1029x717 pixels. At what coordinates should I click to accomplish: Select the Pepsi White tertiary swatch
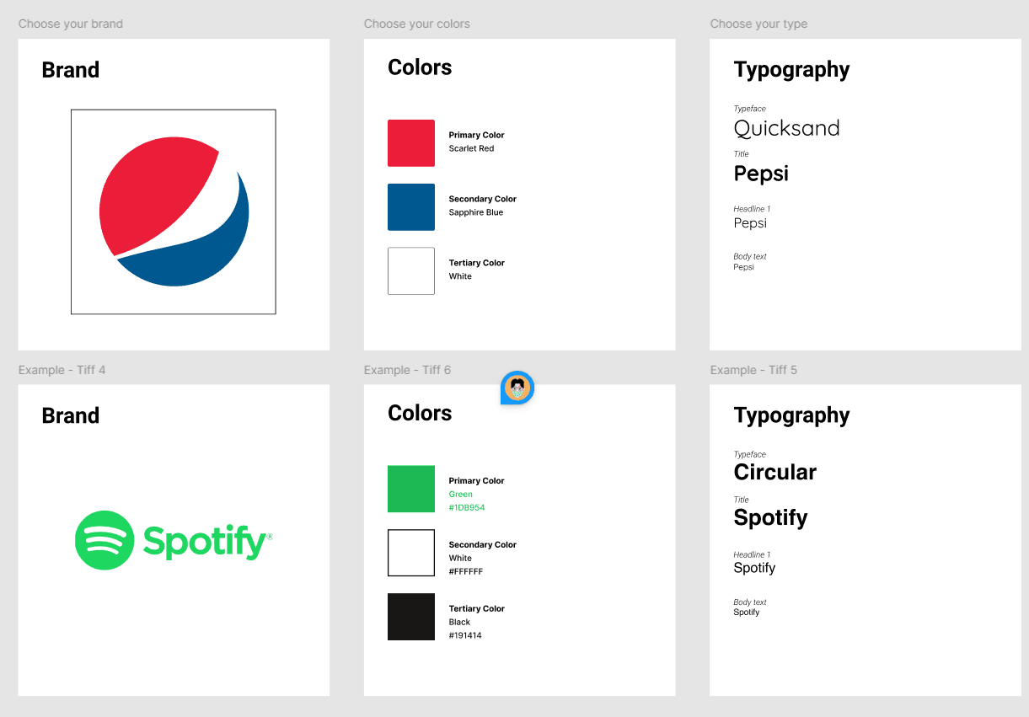pyautogui.click(x=411, y=271)
